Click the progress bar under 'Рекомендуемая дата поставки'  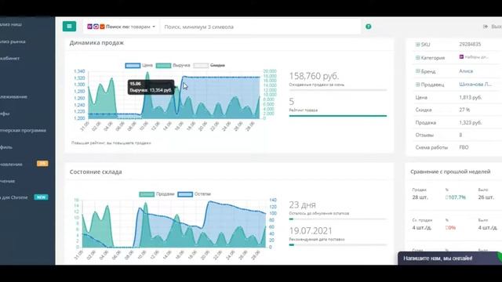coord(338,245)
